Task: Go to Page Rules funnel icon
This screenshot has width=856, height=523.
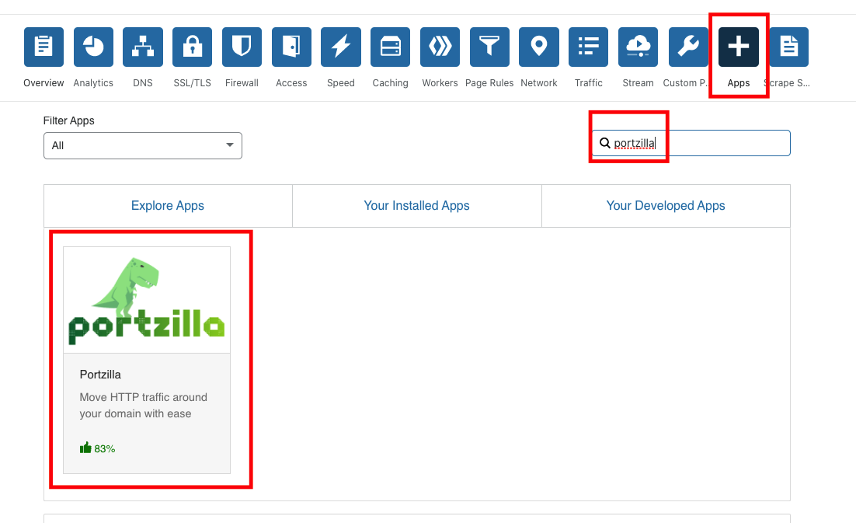Action: (x=489, y=47)
